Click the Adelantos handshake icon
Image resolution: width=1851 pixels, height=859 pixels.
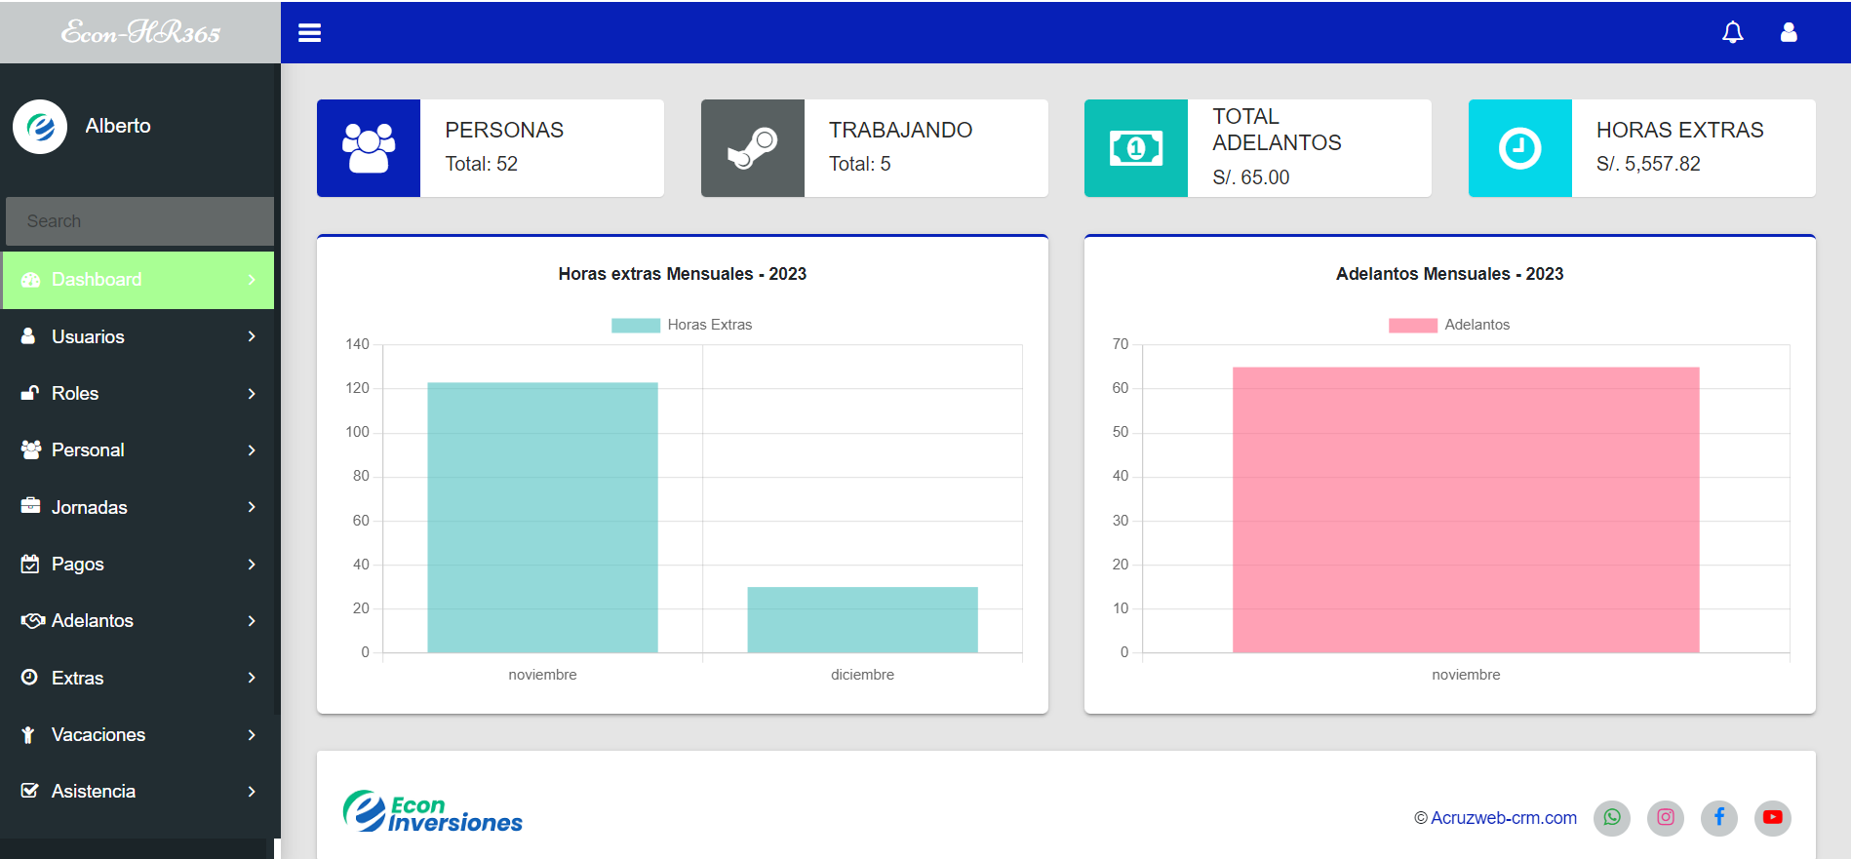[33, 620]
